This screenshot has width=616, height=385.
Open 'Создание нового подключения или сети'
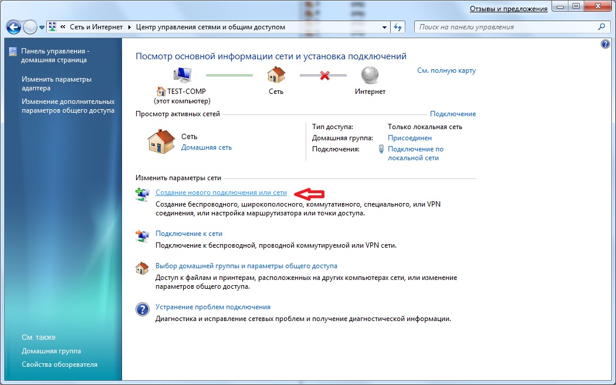(x=221, y=192)
